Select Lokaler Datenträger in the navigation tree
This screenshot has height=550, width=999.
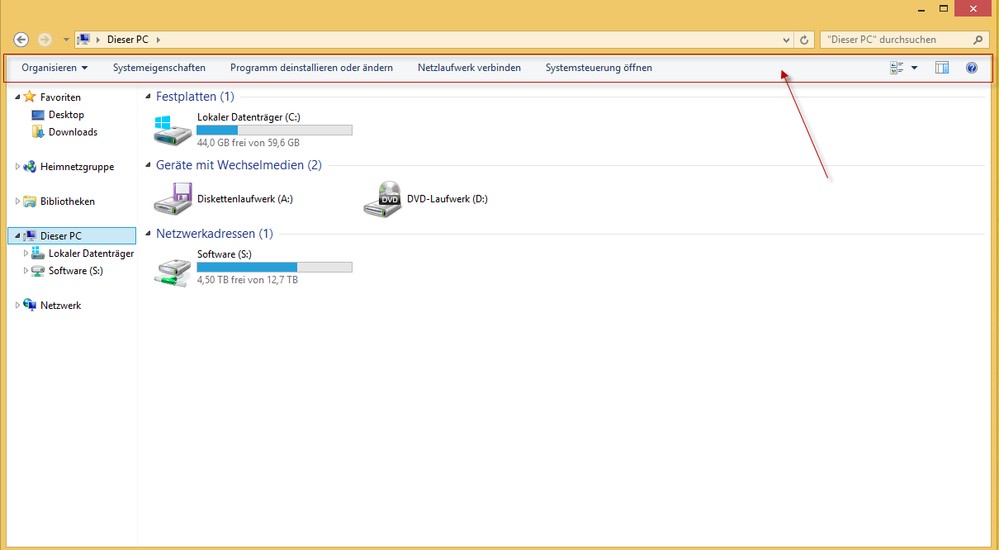coord(91,254)
